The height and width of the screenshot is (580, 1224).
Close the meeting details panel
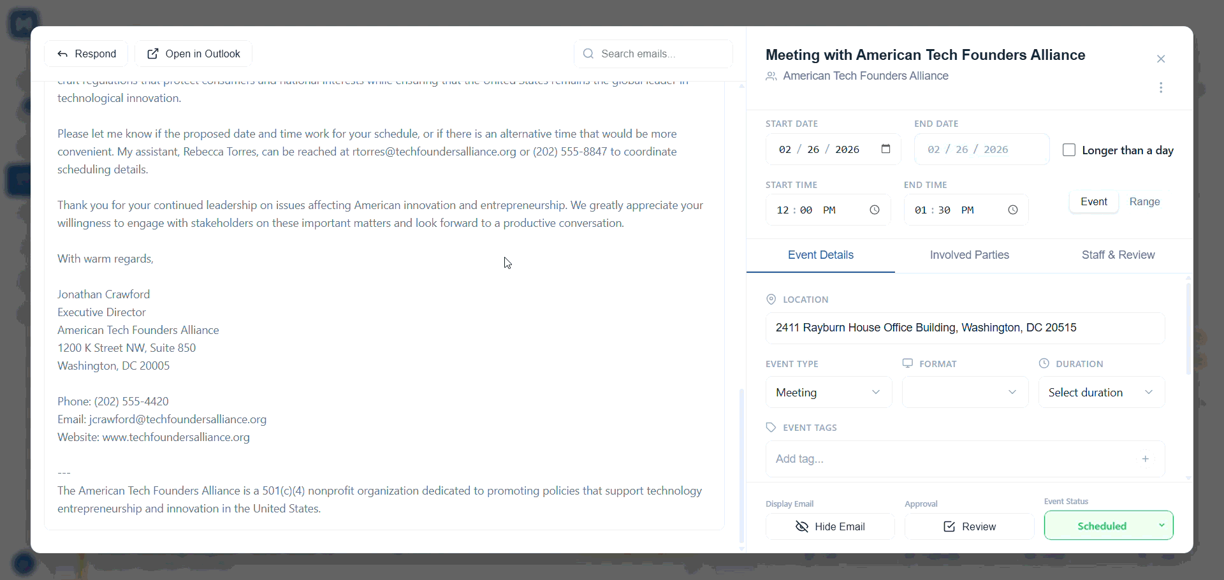coord(1161,59)
